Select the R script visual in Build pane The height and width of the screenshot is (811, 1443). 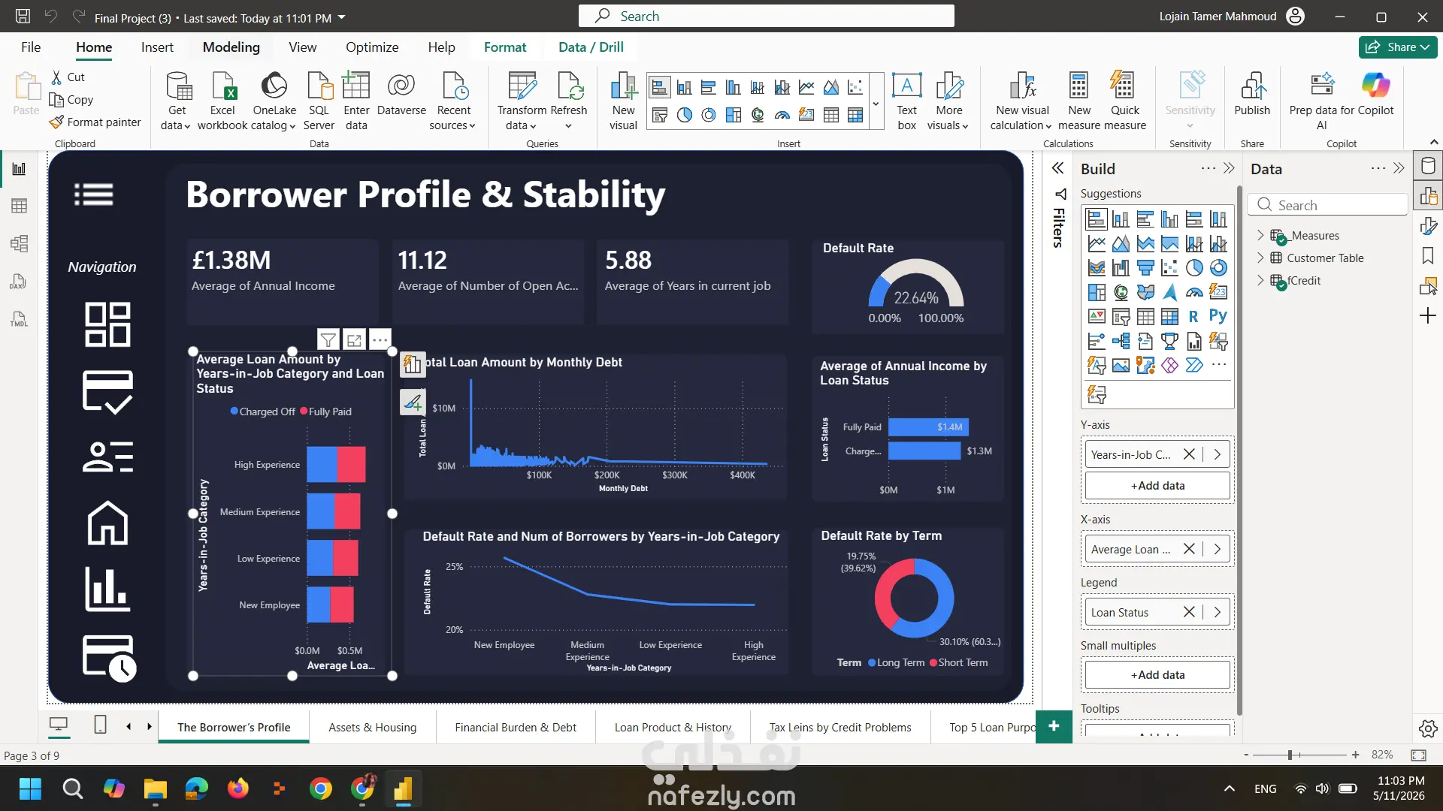pyautogui.click(x=1193, y=317)
